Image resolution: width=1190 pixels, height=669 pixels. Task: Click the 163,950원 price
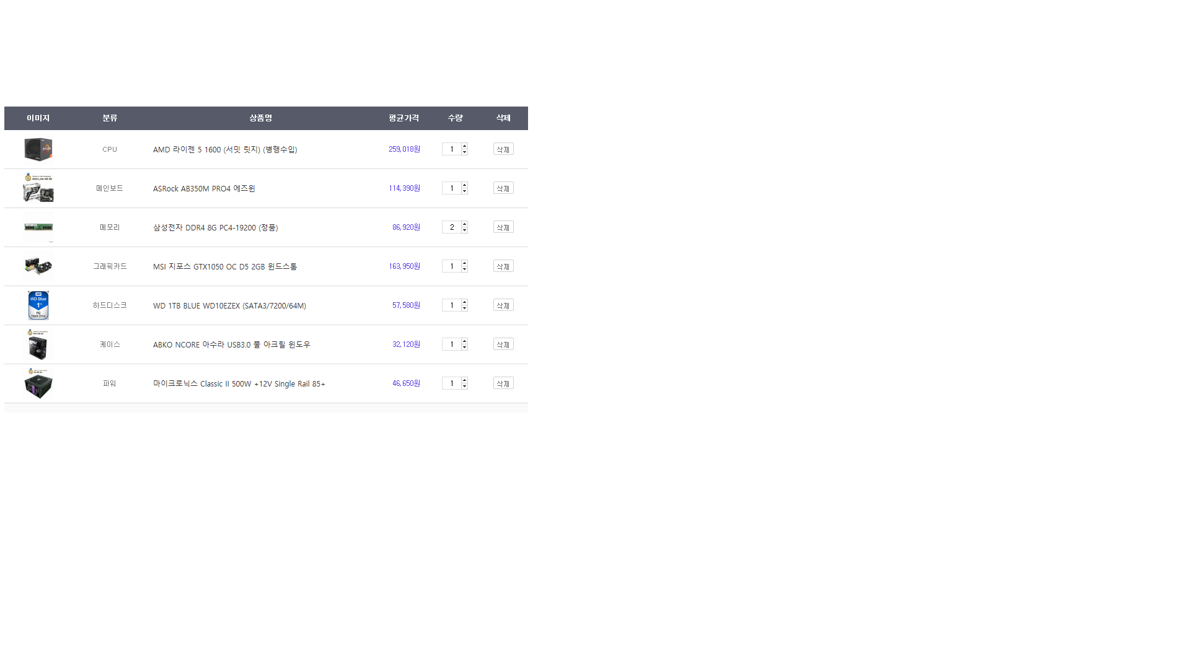pyautogui.click(x=404, y=266)
